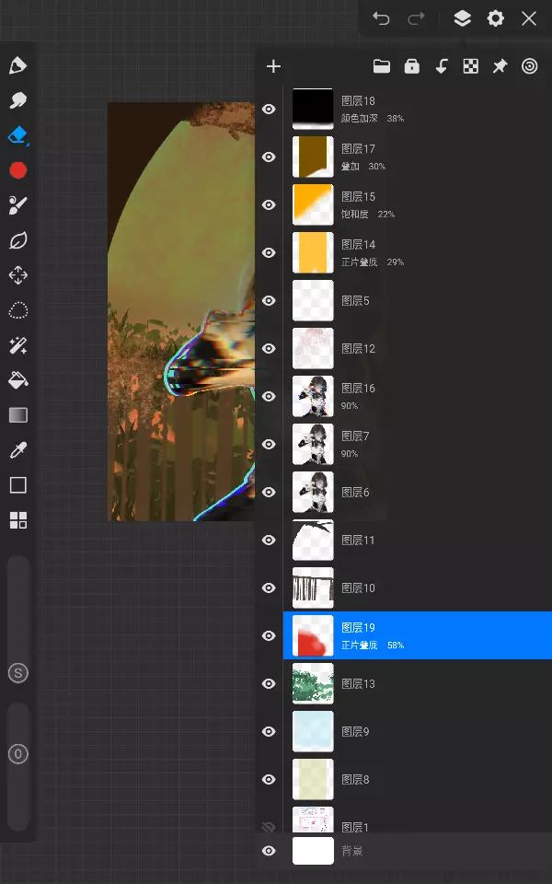Hide layer 图层8
This screenshot has height=884, width=552.
click(270, 779)
